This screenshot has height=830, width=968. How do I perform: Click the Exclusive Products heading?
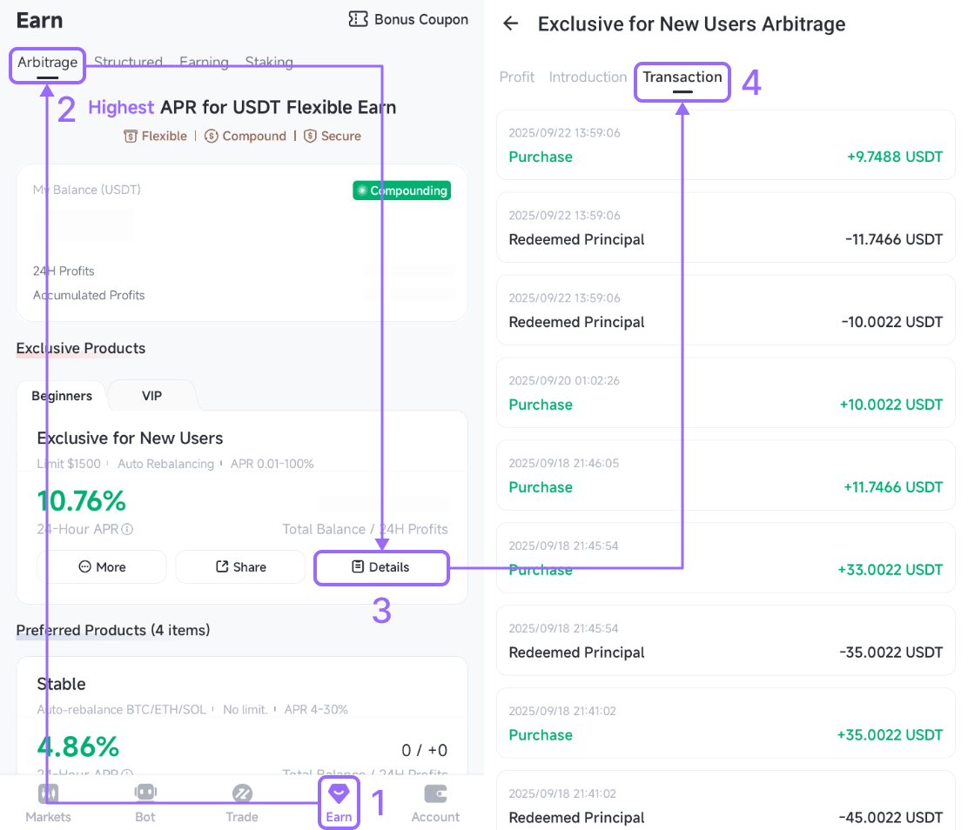click(81, 348)
